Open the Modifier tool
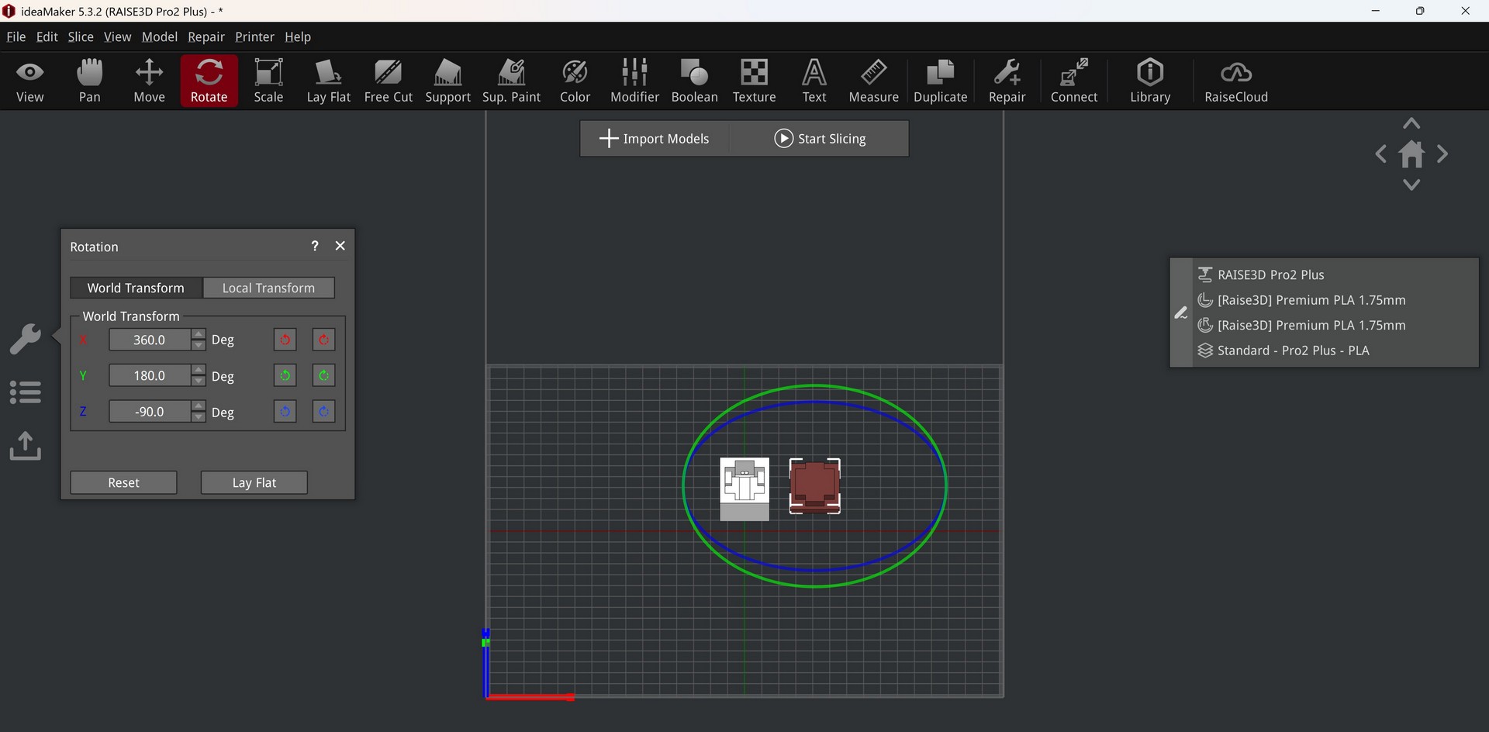Viewport: 1489px width, 732px height. click(635, 81)
